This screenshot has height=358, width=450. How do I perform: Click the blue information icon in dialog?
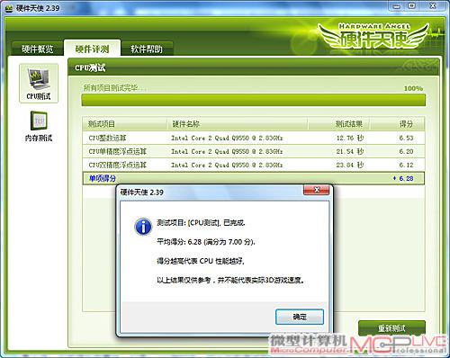(x=143, y=227)
